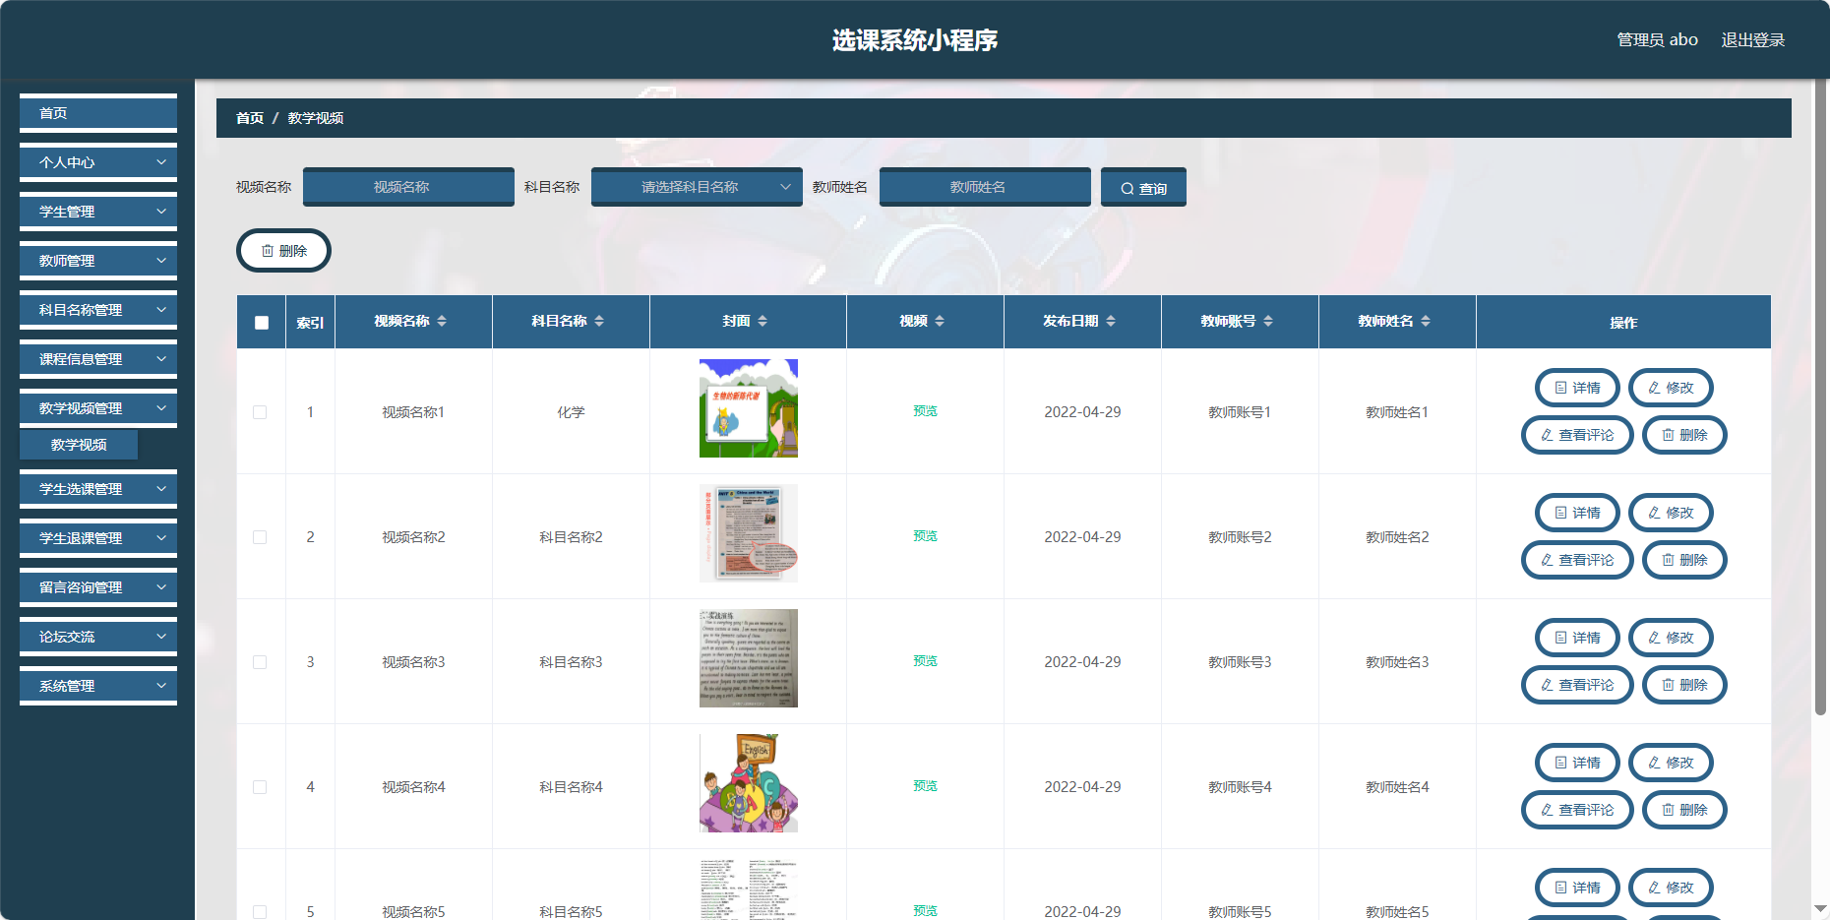The height and width of the screenshot is (920, 1830).
Task: Sort by 科目名称 column arrows
Action: (599, 321)
